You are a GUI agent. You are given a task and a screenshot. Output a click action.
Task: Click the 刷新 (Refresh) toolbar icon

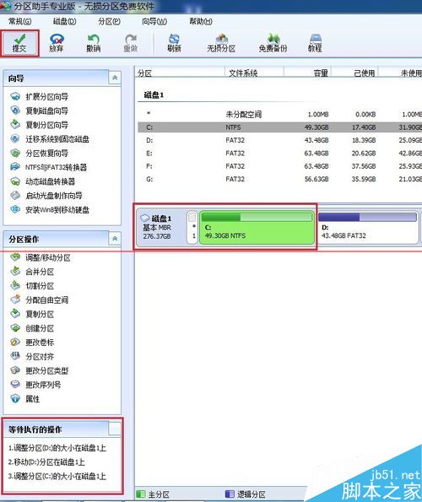coord(174,44)
